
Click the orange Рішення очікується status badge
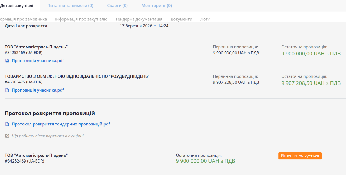[300, 156]
